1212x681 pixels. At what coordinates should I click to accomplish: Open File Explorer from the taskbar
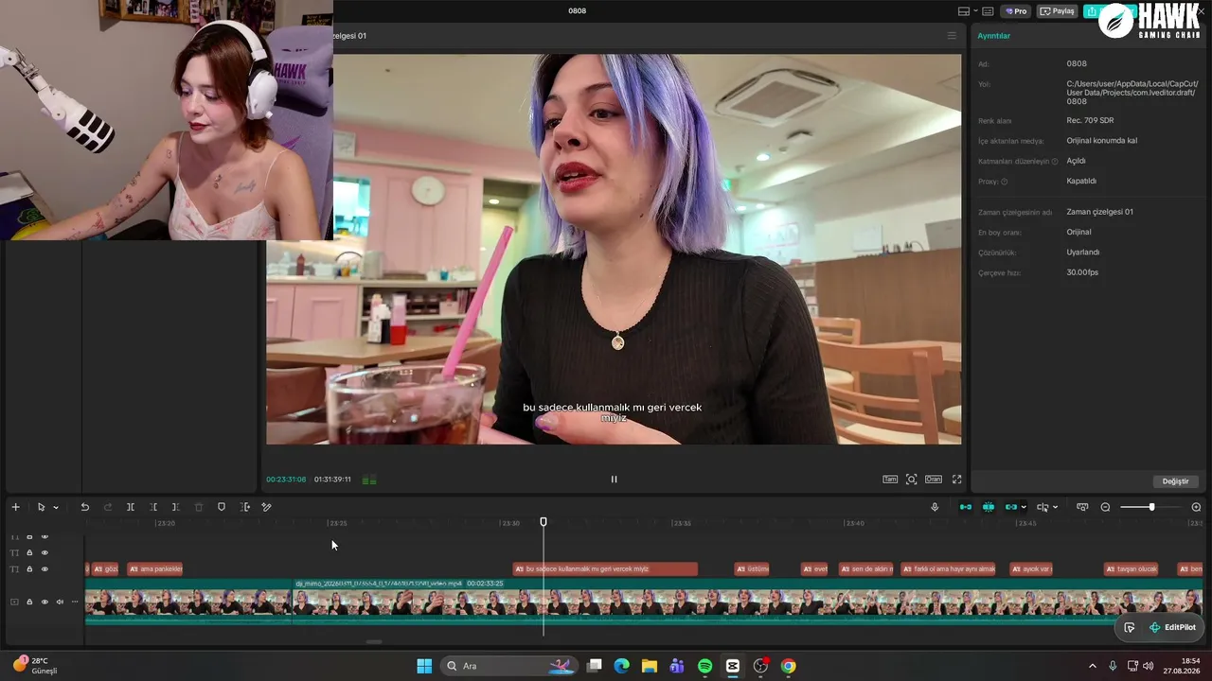(650, 666)
